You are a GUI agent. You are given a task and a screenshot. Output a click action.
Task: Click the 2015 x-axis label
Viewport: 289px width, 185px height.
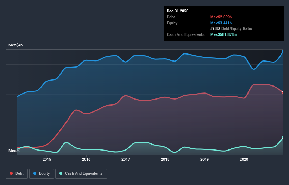pos(47,159)
